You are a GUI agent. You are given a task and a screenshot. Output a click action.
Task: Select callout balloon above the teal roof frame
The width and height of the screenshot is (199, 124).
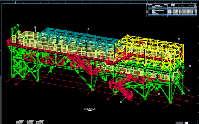point(88,29)
